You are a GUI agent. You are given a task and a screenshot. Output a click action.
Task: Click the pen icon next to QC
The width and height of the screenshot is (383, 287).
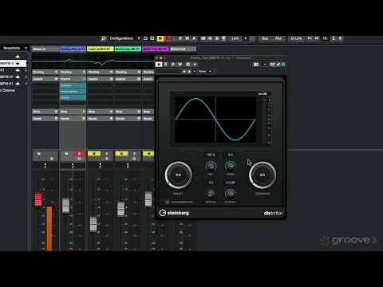(278, 65)
